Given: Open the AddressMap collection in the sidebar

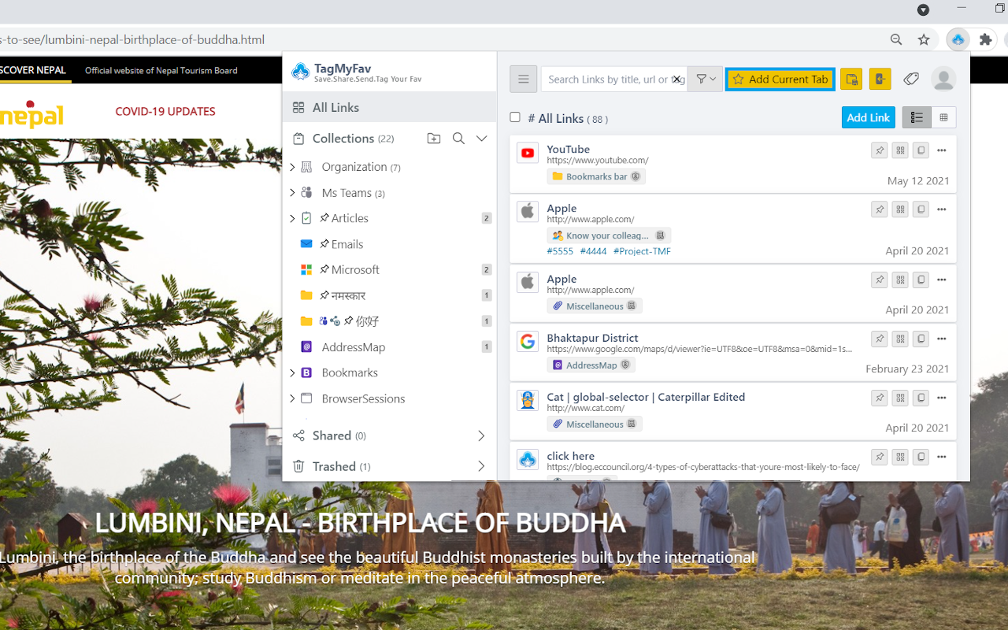Looking at the screenshot, I should pyautogui.click(x=354, y=347).
